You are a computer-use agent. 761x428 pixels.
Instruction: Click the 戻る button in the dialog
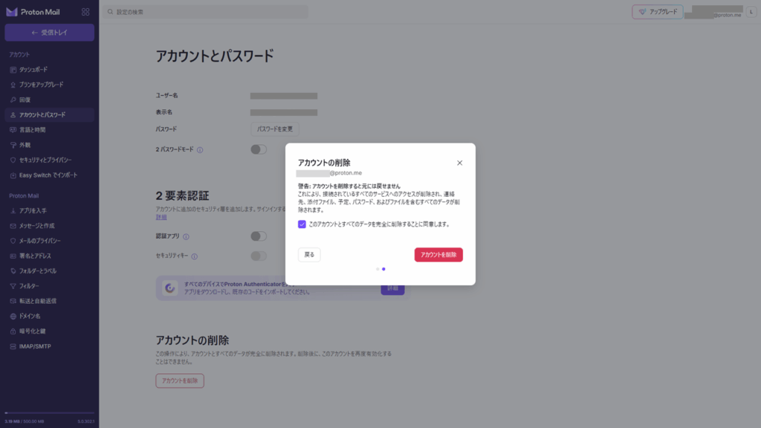pos(309,255)
